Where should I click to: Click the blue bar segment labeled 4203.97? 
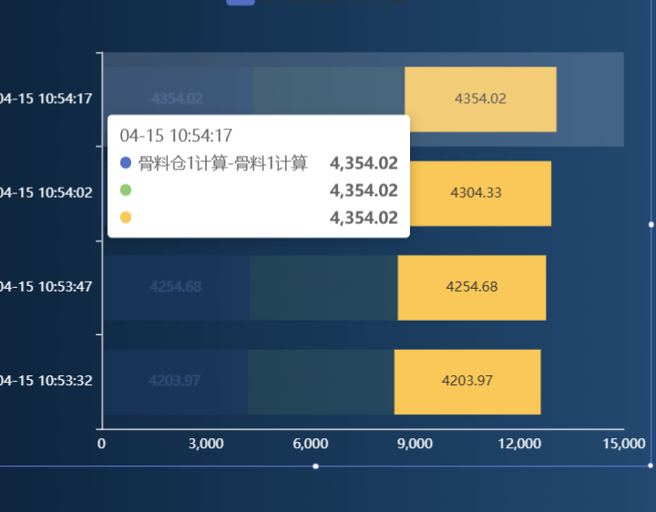[175, 381]
